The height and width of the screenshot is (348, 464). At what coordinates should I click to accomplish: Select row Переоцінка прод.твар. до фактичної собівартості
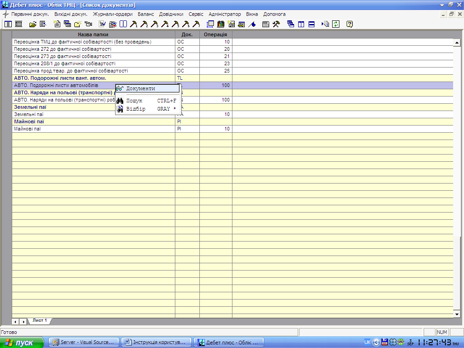(x=232, y=71)
